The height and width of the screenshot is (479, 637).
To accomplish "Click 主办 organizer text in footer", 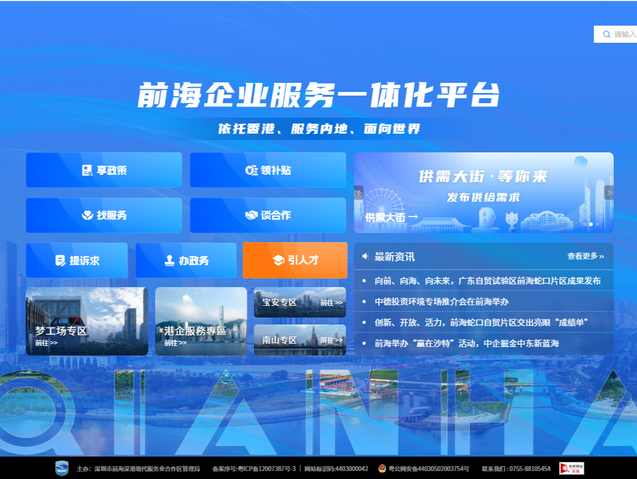I will 138,469.
